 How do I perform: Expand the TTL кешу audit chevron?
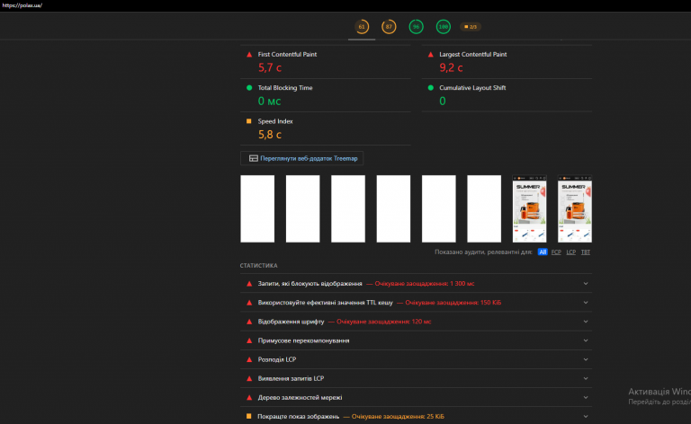(x=586, y=303)
